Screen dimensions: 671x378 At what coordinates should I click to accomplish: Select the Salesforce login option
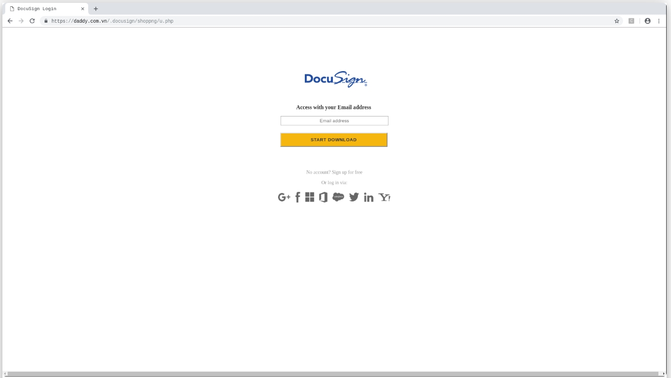339,197
